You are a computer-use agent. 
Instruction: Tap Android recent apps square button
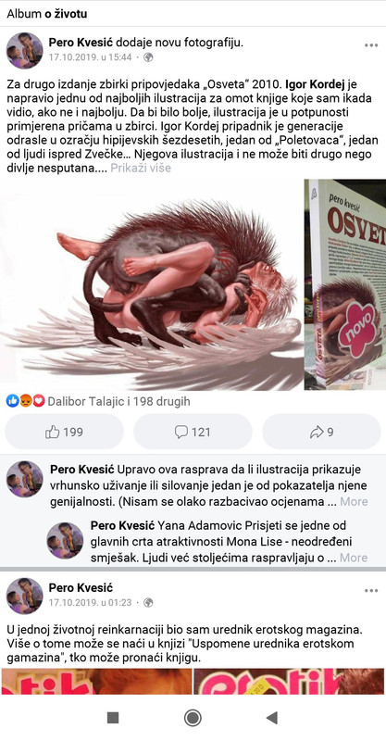113,718
